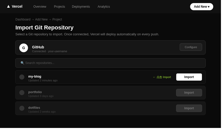
Task: Import the portfolio repository
Action: (x=189, y=93)
